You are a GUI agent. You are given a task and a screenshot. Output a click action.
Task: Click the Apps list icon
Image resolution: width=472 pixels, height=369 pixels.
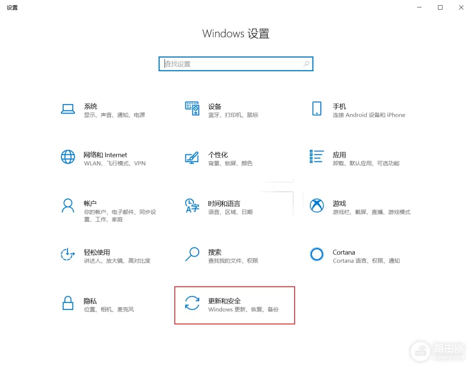[x=317, y=157]
